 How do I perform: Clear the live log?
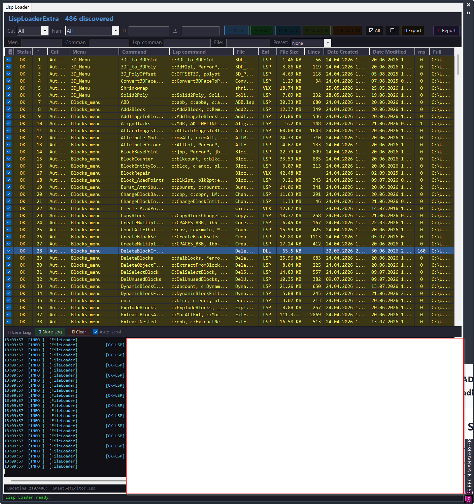pyautogui.click(x=79, y=332)
